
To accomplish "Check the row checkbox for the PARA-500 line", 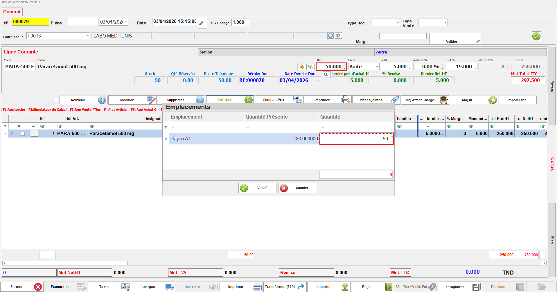I will click(x=23, y=134).
